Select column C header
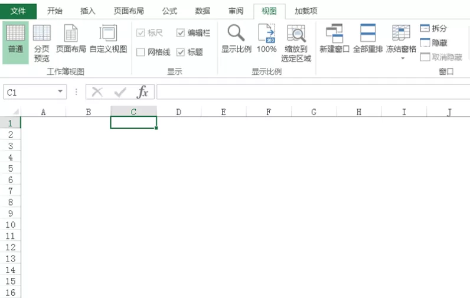The width and height of the screenshot is (470, 298). tap(133, 112)
